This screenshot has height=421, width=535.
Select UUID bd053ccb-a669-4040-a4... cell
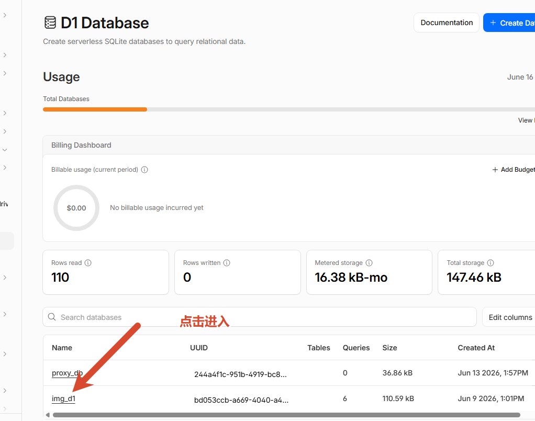(x=241, y=400)
